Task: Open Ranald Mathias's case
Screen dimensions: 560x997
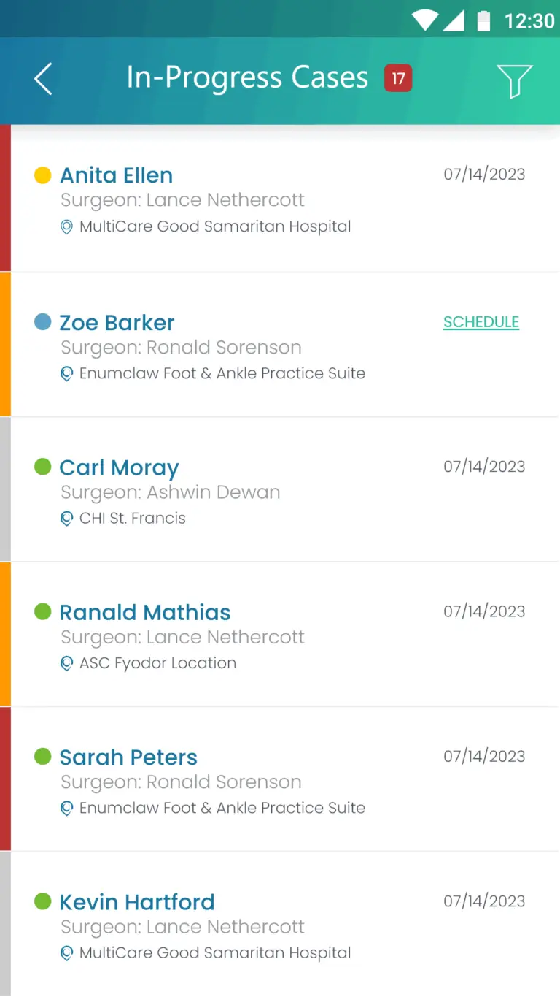Action: 145,612
